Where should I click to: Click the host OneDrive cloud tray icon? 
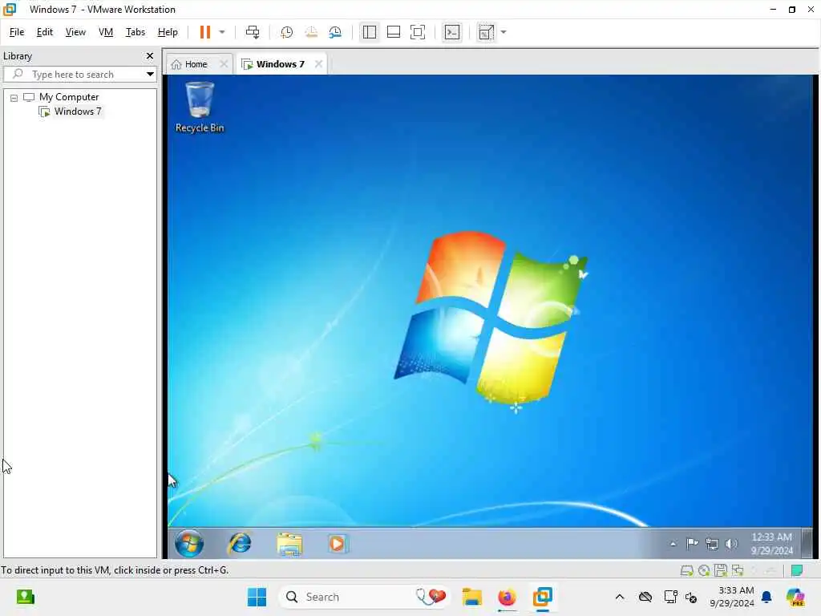coord(645,597)
